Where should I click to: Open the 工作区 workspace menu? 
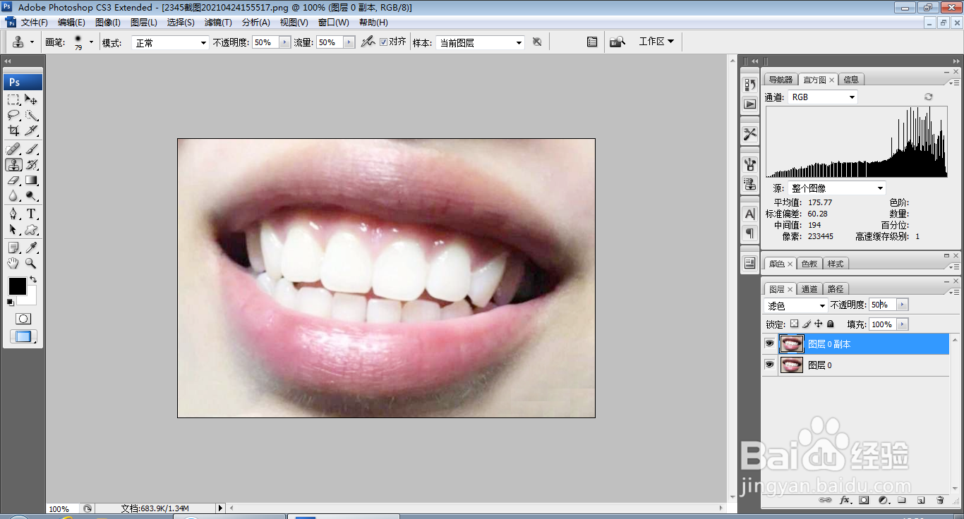click(656, 42)
